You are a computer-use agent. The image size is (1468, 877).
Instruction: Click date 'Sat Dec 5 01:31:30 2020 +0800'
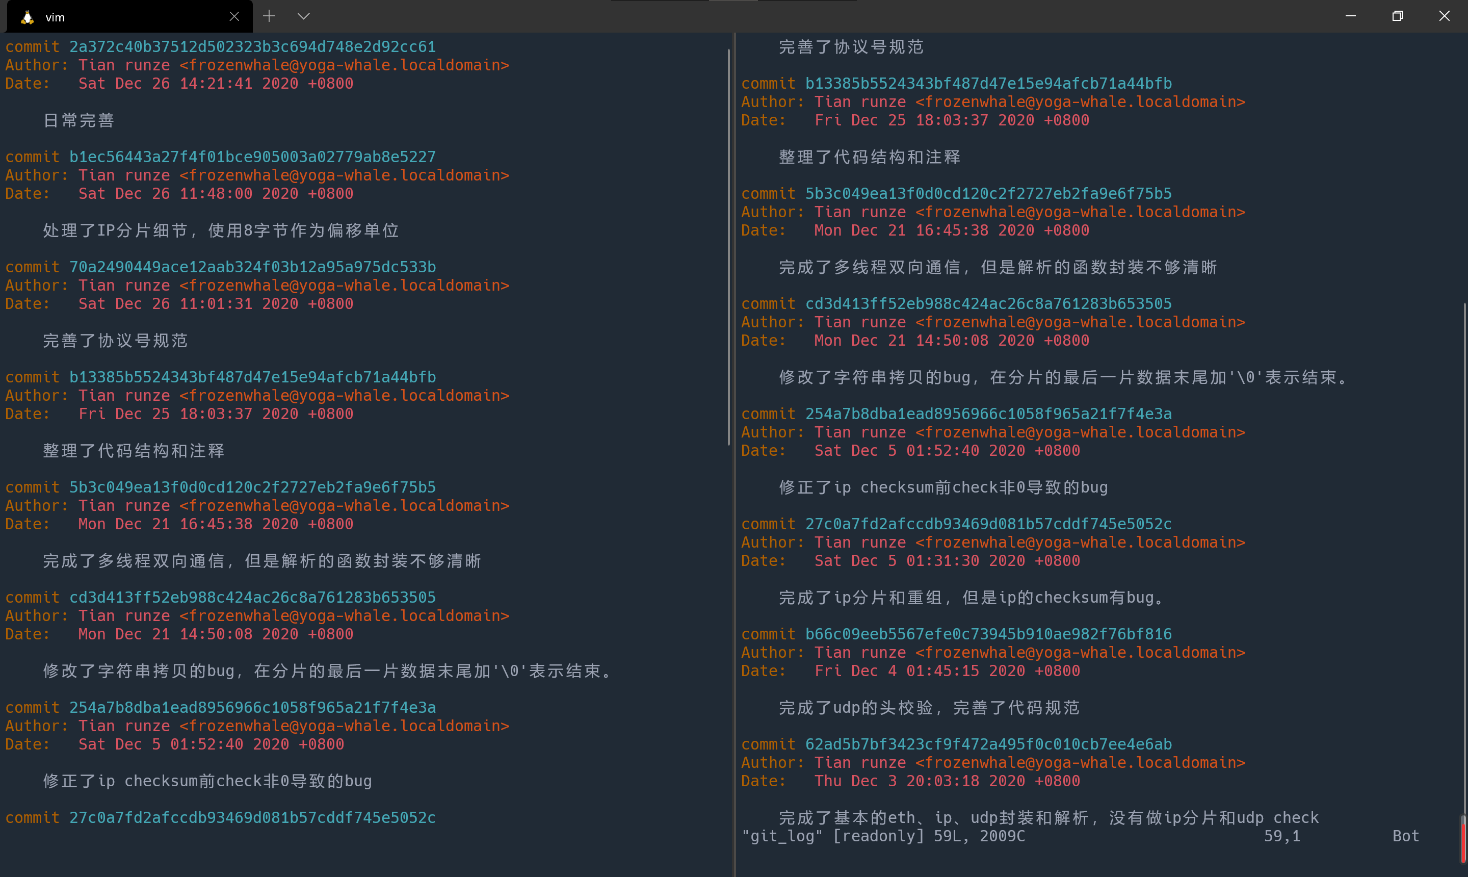pos(947,561)
